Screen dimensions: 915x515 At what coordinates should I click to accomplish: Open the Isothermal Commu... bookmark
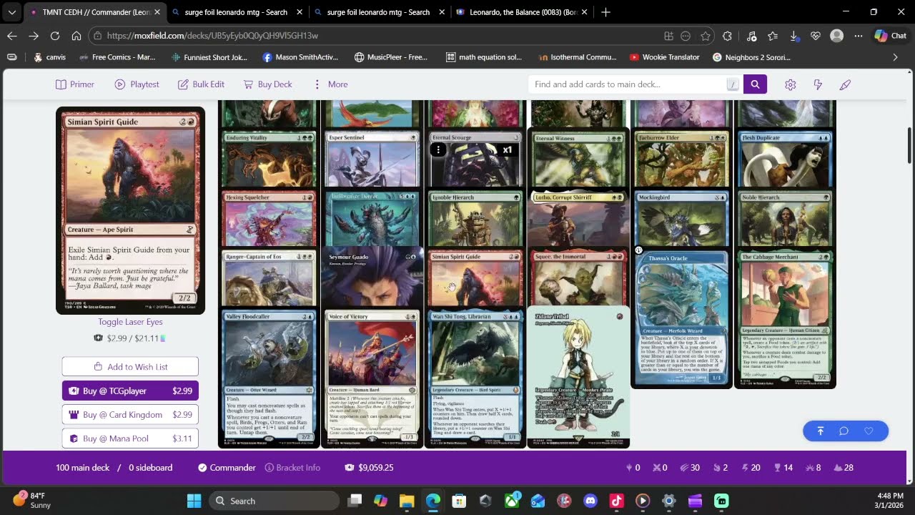pyautogui.click(x=577, y=57)
